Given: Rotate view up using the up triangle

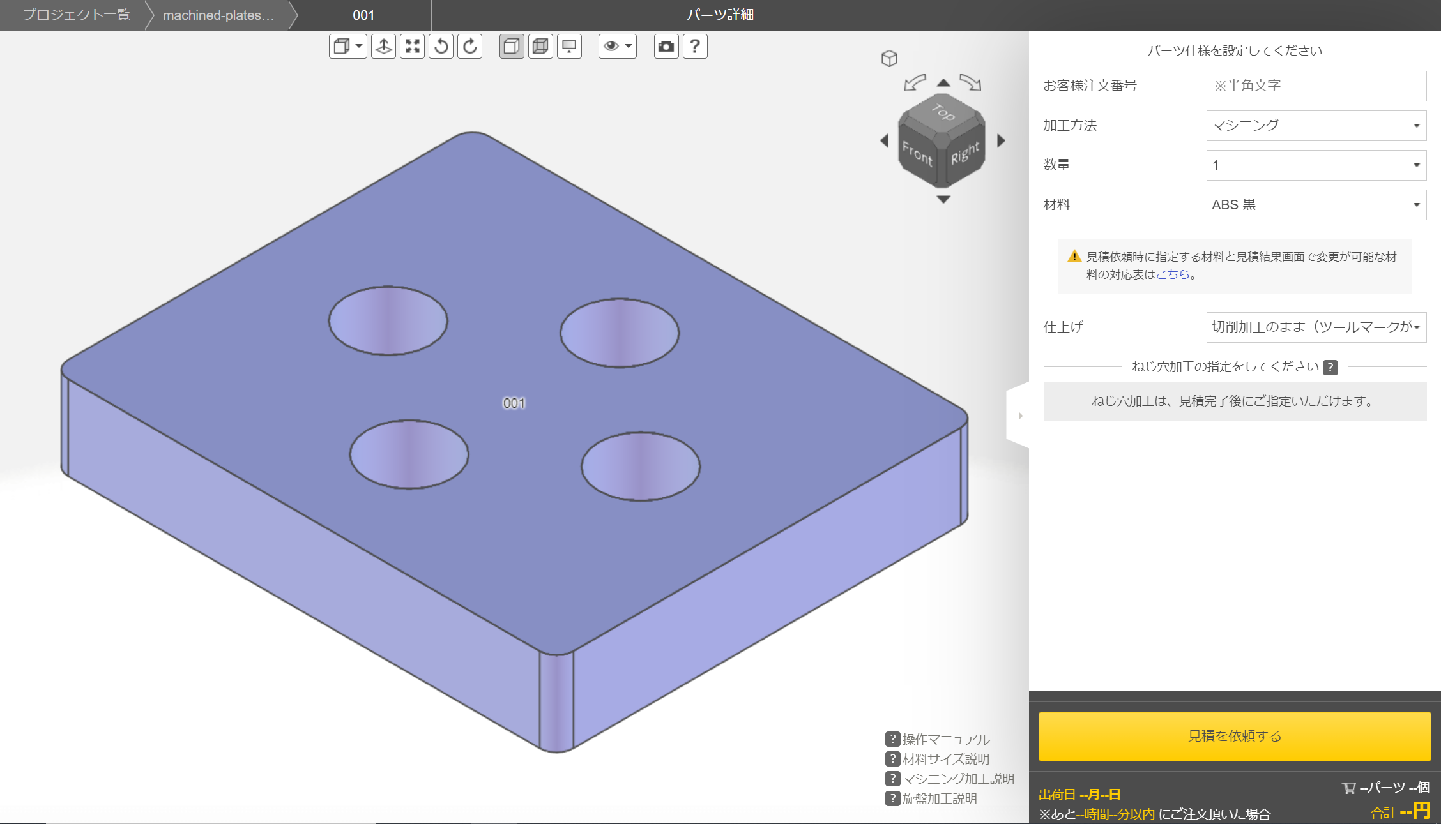Looking at the screenshot, I should point(943,82).
